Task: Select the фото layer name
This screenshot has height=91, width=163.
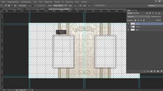Action: click(x=138, y=30)
